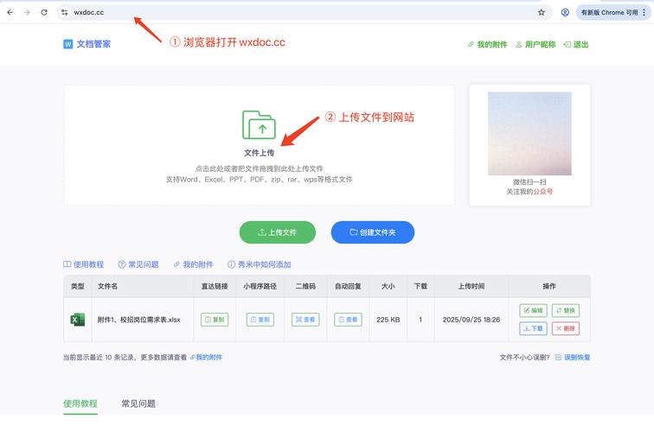Viewport: 654px width, 432px height.
Task: Go back using the browser back arrow
Action: [10, 12]
